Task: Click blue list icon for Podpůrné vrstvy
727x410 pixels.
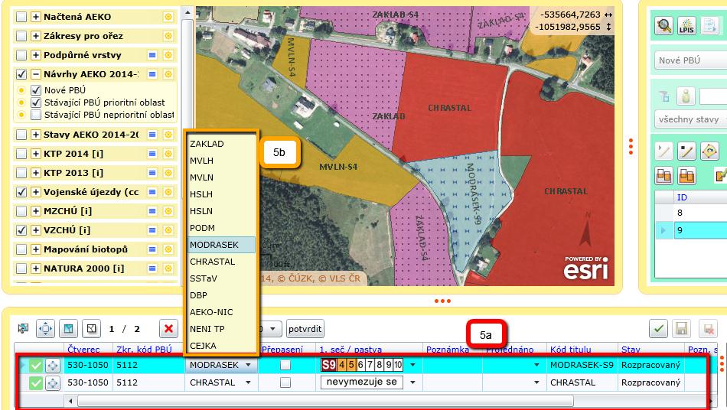Action: click(152, 55)
